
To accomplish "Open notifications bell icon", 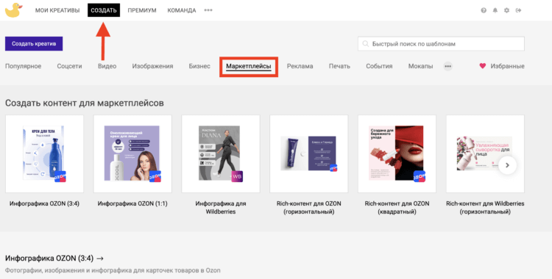I will [495, 10].
